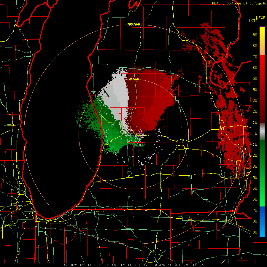
Task: Click the 0 value on velocity scale
Action: 256,133
